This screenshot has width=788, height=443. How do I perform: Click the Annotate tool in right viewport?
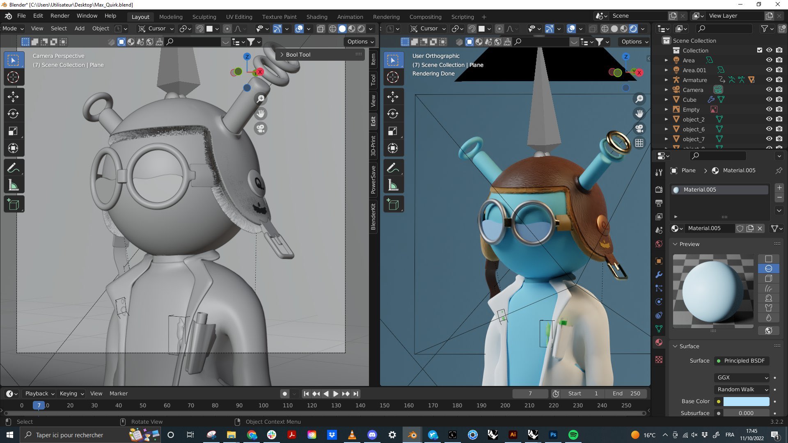tap(393, 168)
